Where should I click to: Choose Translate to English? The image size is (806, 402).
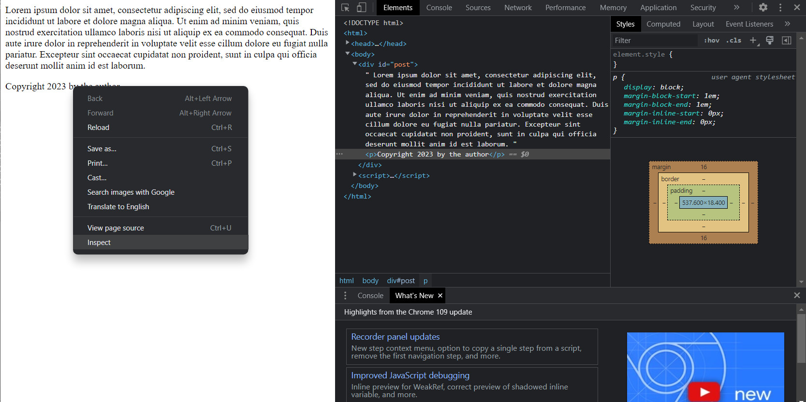pos(161,206)
